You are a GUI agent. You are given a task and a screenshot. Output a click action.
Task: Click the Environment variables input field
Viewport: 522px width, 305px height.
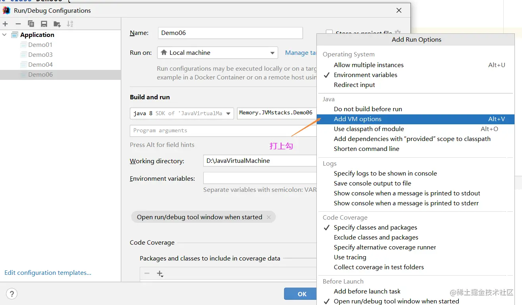[260, 178]
